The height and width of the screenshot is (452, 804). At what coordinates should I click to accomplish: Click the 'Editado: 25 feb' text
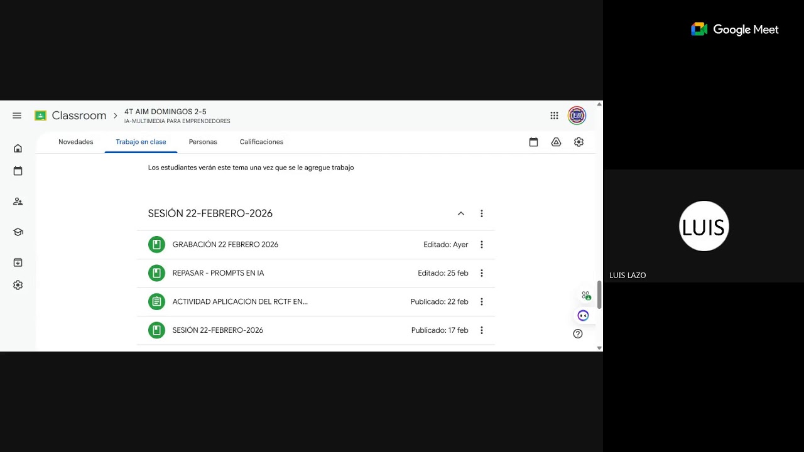tap(443, 273)
